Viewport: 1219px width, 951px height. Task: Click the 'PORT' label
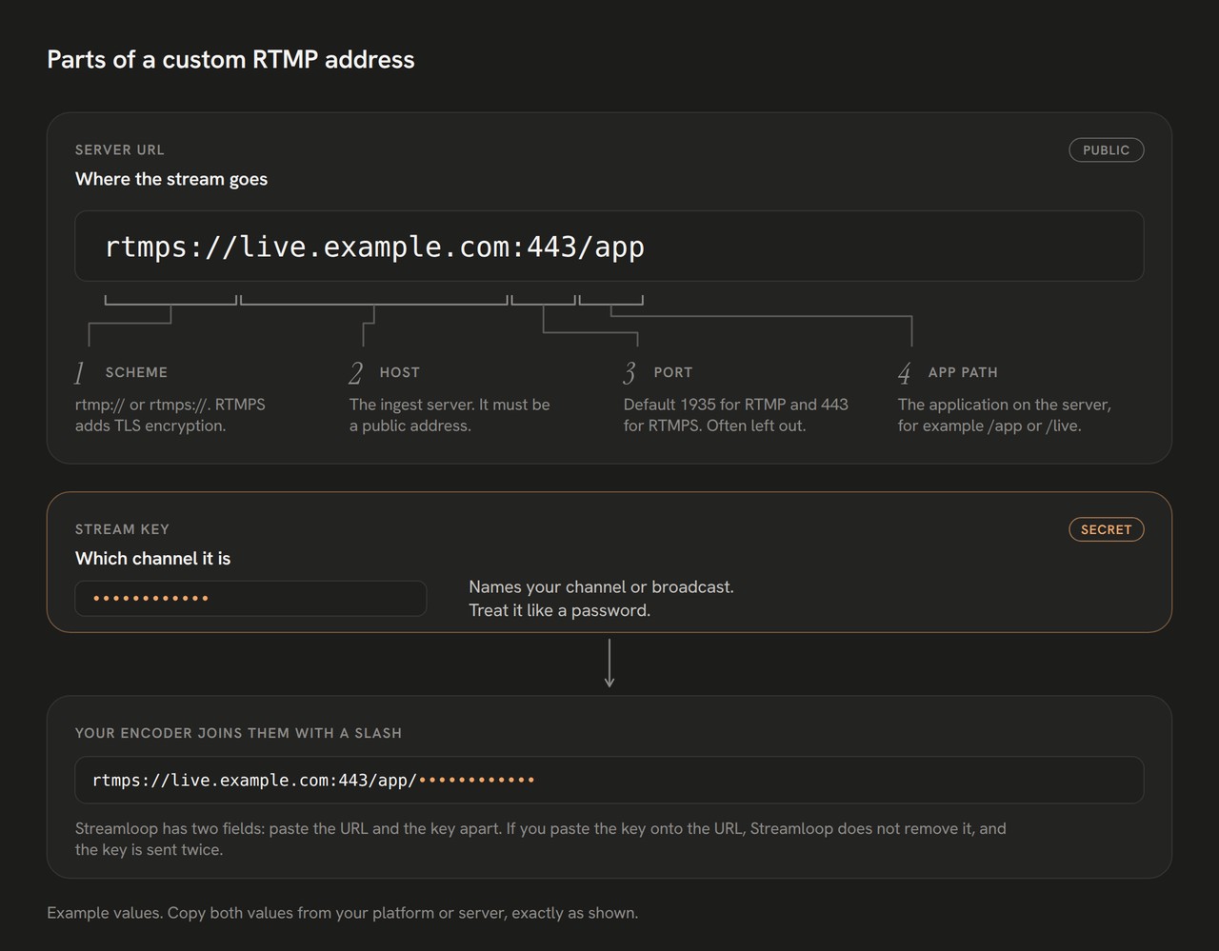click(673, 372)
